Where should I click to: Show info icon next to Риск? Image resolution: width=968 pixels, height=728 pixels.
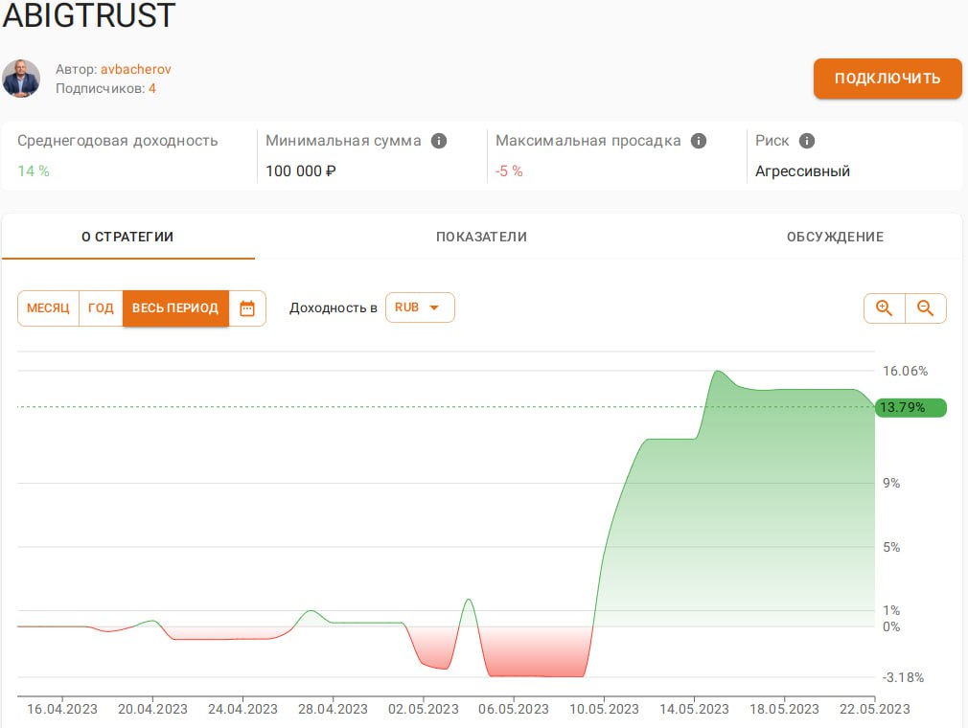click(x=807, y=141)
